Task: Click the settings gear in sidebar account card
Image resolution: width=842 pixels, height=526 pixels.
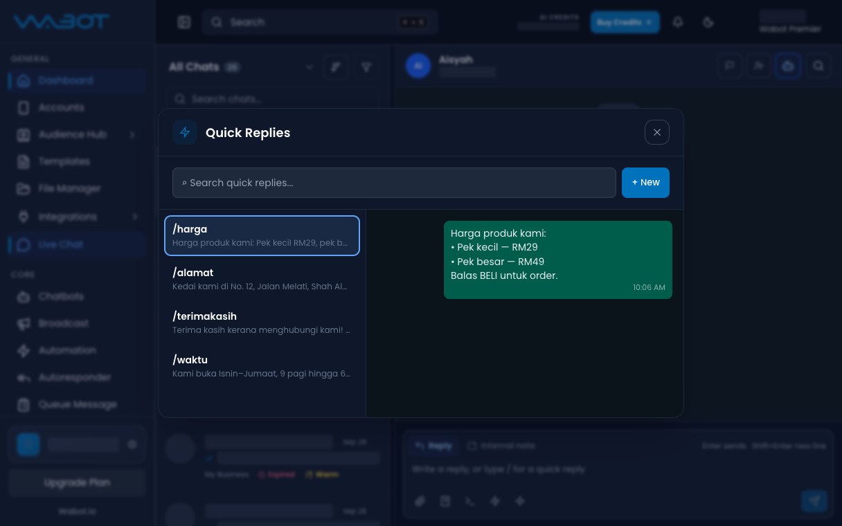Action: 132,444
